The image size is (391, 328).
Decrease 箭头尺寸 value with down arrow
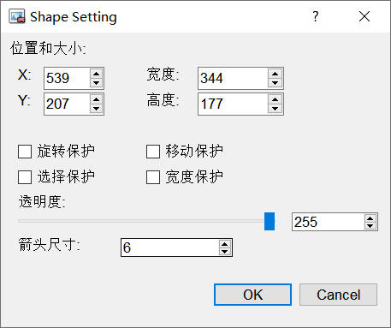point(225,252)
